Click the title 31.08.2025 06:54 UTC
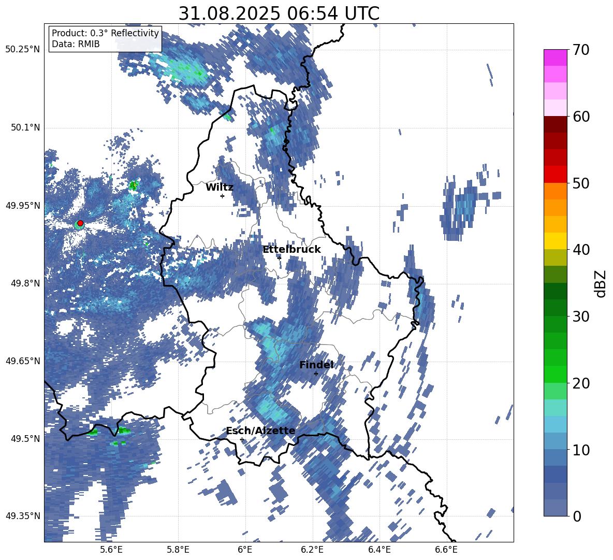 279,13
